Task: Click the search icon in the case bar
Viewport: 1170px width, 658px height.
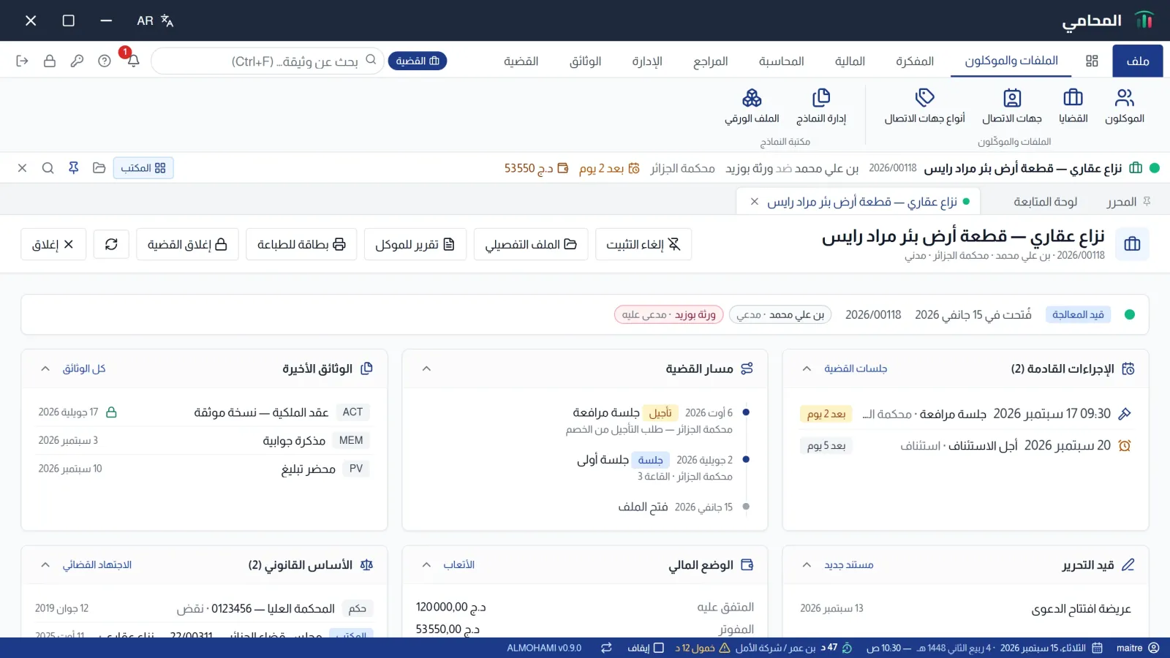Action: [48, 168]
